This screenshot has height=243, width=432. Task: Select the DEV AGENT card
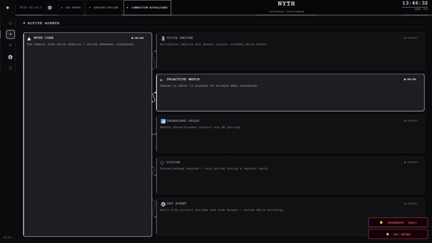coord(290,217)
